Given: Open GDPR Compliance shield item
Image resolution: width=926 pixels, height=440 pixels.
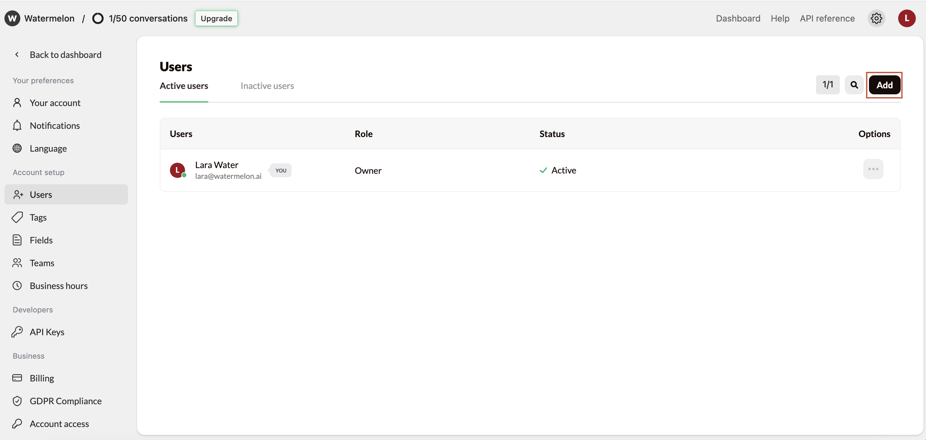Looking at the screenshot, I should [65, 401].
